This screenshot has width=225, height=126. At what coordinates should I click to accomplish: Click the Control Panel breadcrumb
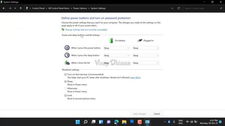point(38,8)
